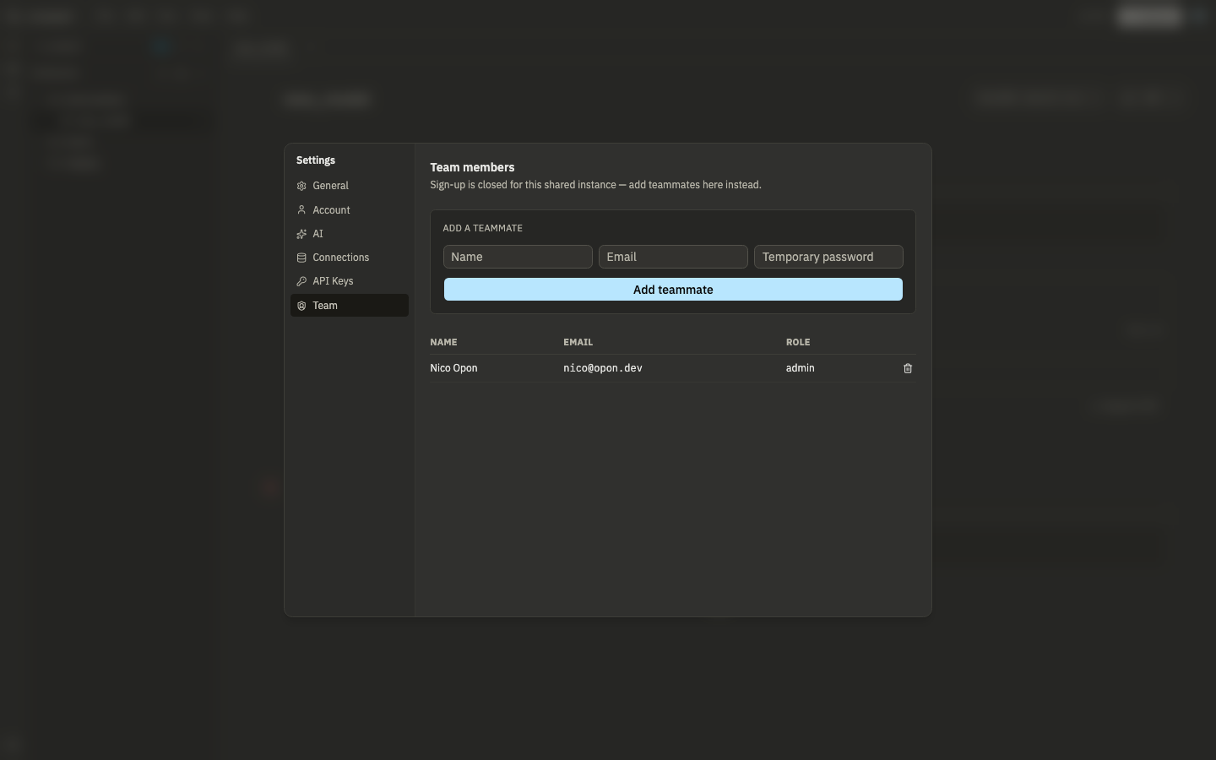Viewport: 1216px width, 760px height.
Task: Click the Account person icon
Action: [x=301, y=210]
